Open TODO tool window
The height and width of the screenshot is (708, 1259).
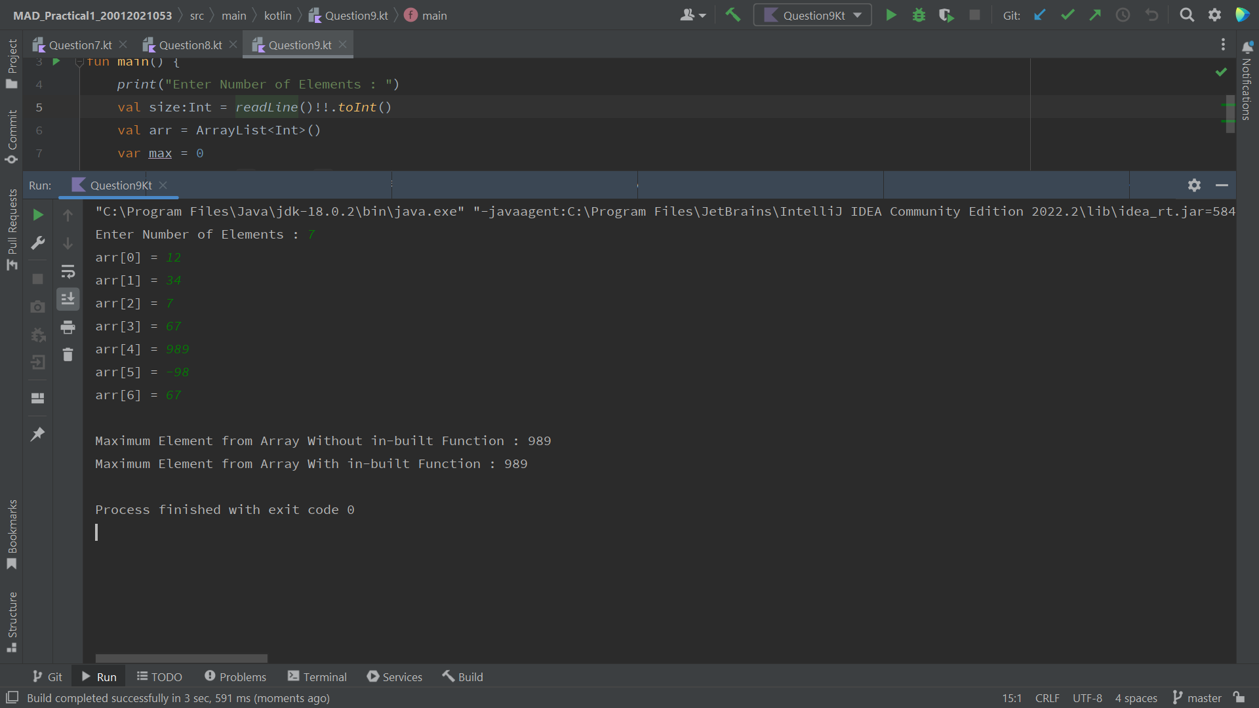tap(159, 677)
